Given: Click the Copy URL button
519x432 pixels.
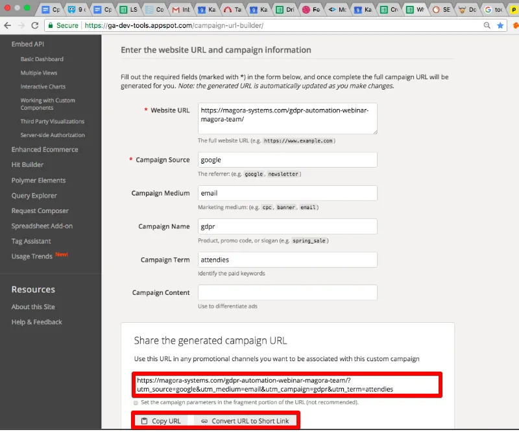Looking at the screenshot, I should click(161, 421).
